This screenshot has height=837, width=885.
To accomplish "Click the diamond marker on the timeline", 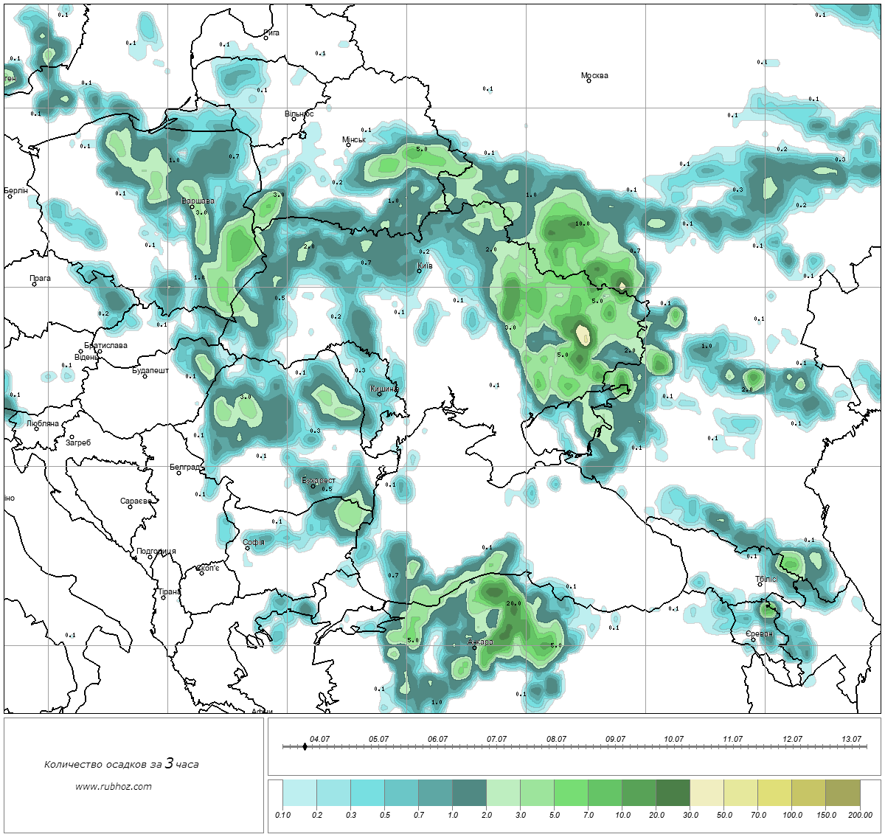I will coord(305,746).
